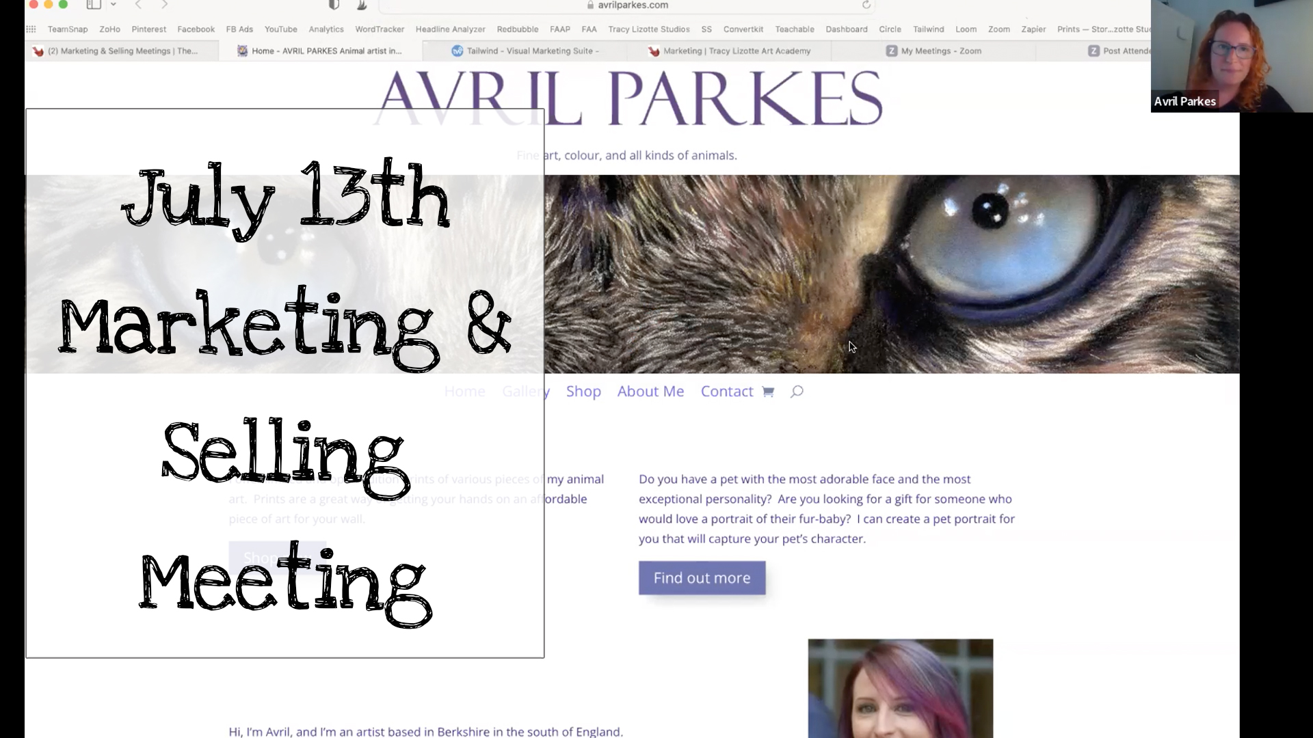Image resolution: width=1313 pixels, height=738 pixels.
Task: Open the Loom bookmark
Action: (x=966, y=29)
